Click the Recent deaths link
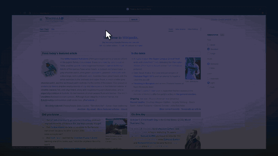Viewport: 278px width, 156px height. pyautogui.click(x=138, y=102)
